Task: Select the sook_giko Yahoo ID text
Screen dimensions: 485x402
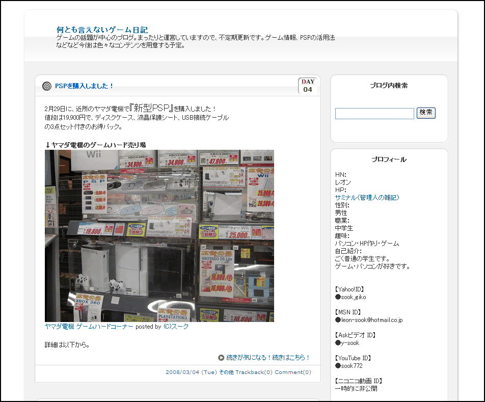Action: 354,297
